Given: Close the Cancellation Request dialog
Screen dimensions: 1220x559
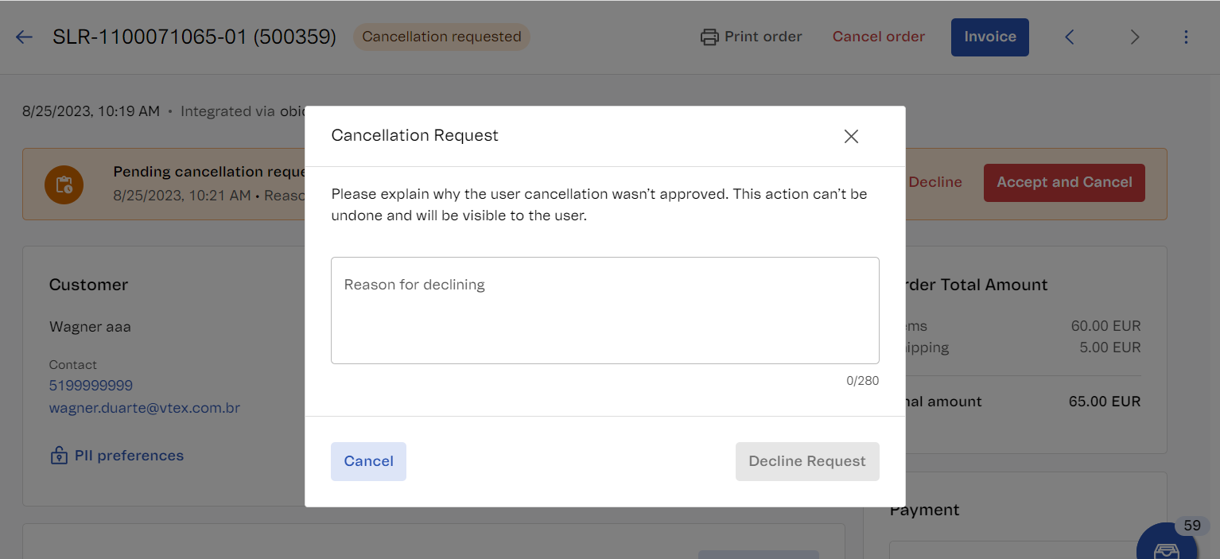Looking at the screenshot, I should (851, 137).
